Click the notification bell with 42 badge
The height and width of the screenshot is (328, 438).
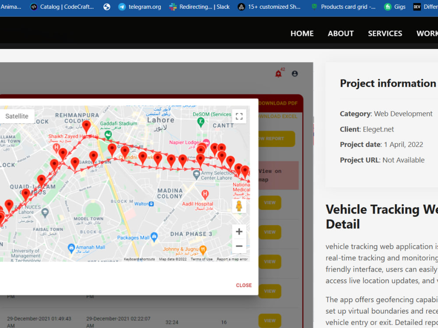(279, 73)
